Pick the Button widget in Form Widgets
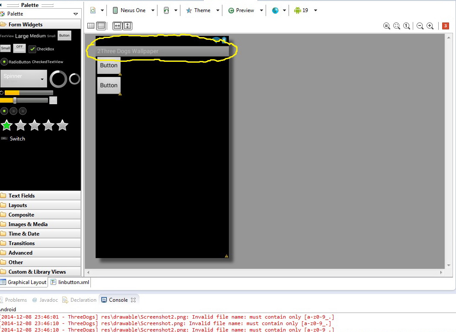Image resolution: width=456 pixels, height=332 pixels. (x=64, y=36)
